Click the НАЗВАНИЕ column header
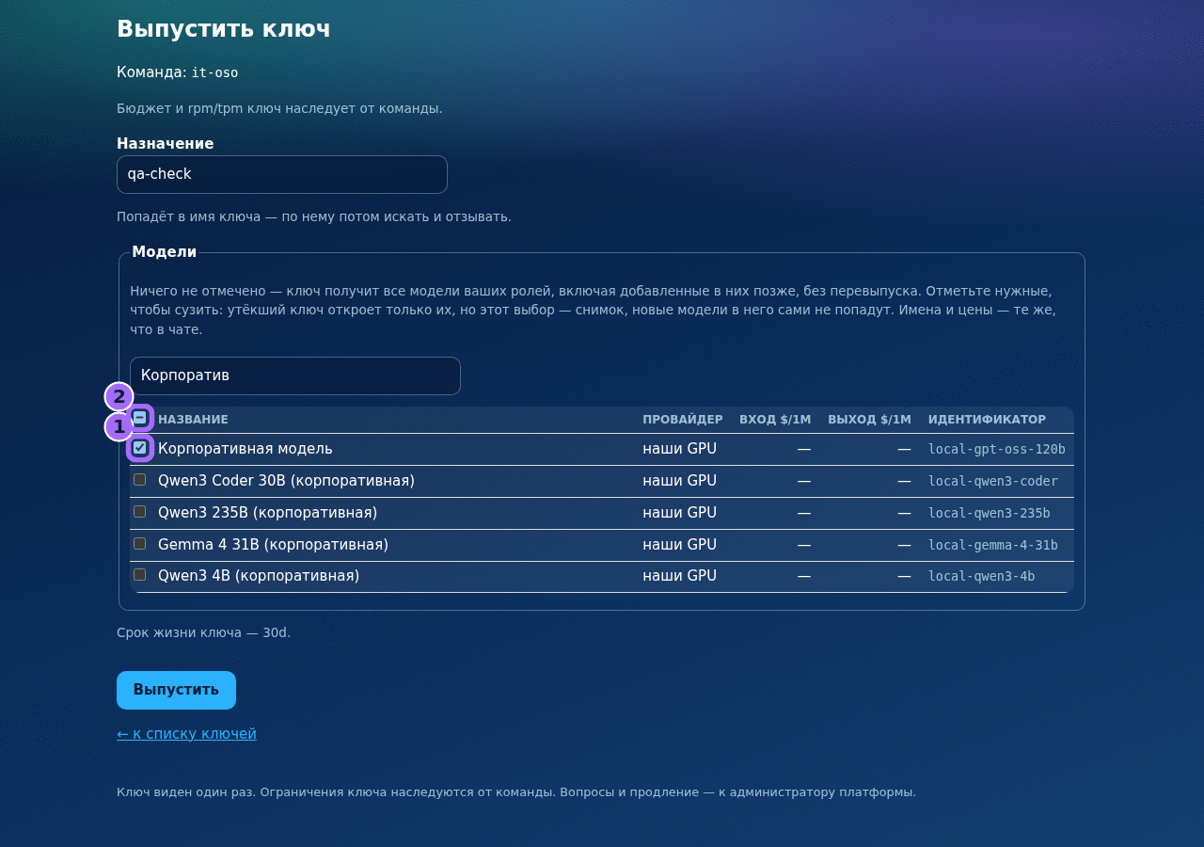1204x847 pixels. (193, 420)
